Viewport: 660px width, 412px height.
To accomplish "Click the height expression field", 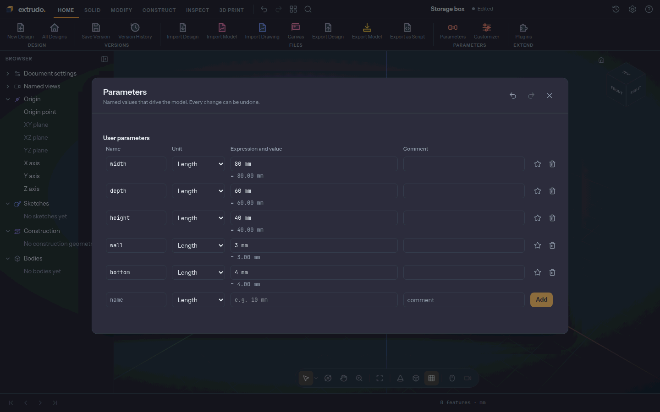I will click(314, 218).
